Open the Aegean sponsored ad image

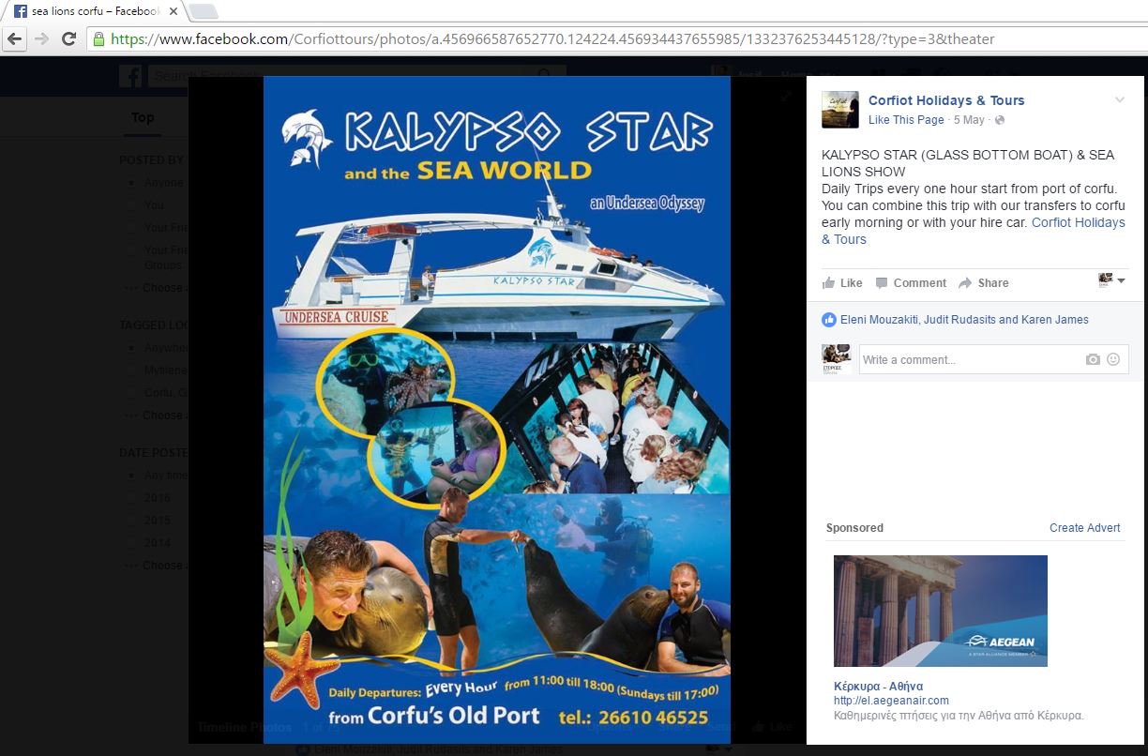pos(941,611)
